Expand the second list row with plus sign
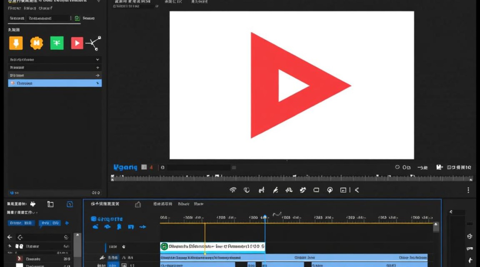 pos(97,68)
